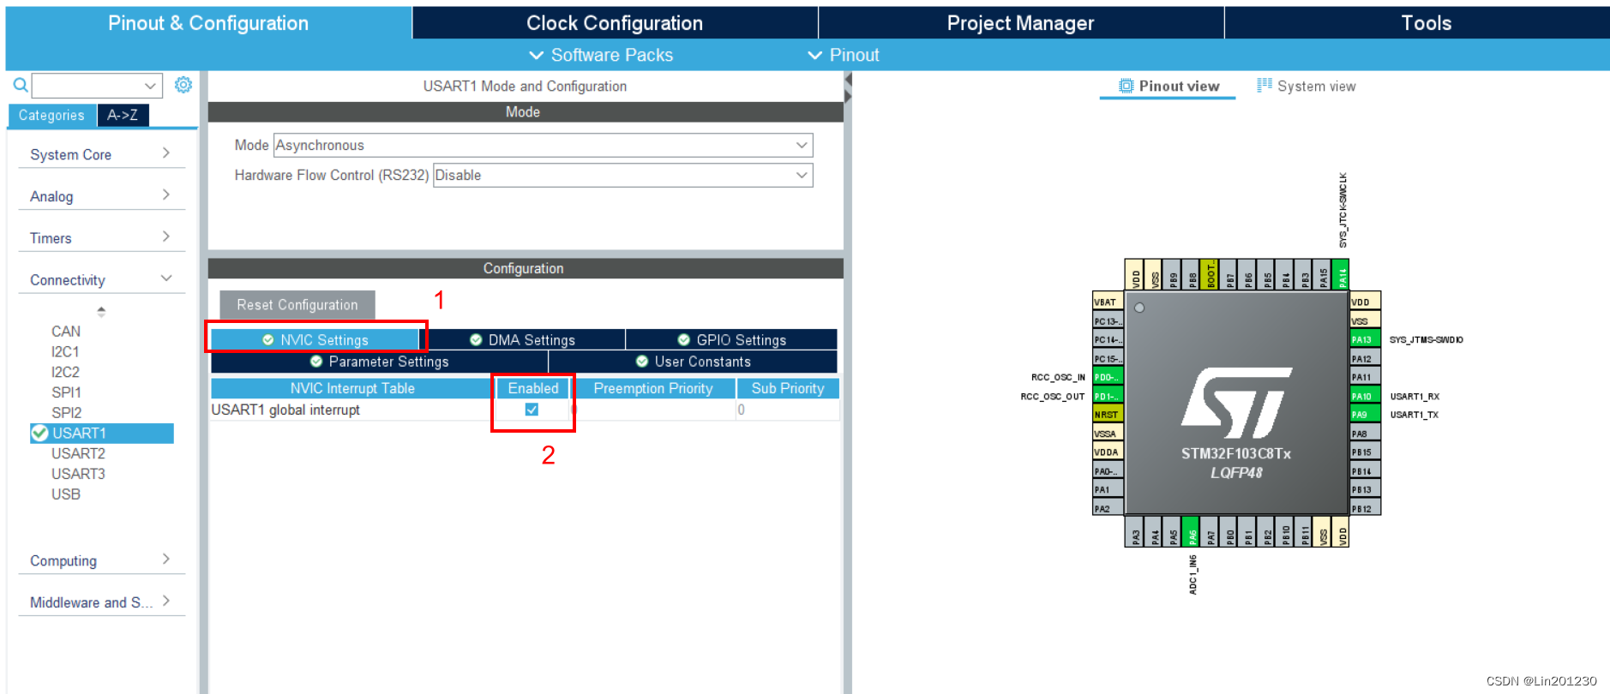The image size is (1610, 694).
Task: Click the VSSA pin
Action: point(1108,434)
